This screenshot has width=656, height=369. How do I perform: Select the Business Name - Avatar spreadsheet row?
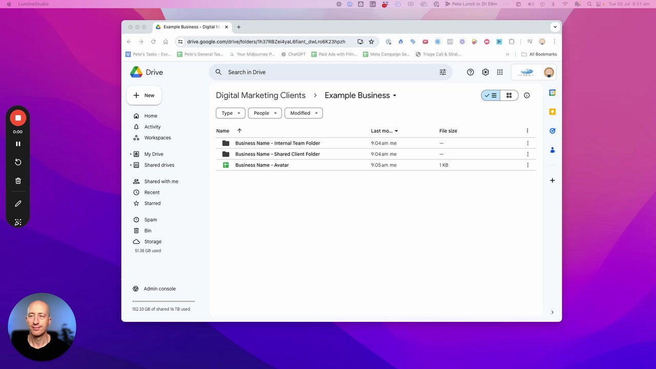[x=376, y=165]
